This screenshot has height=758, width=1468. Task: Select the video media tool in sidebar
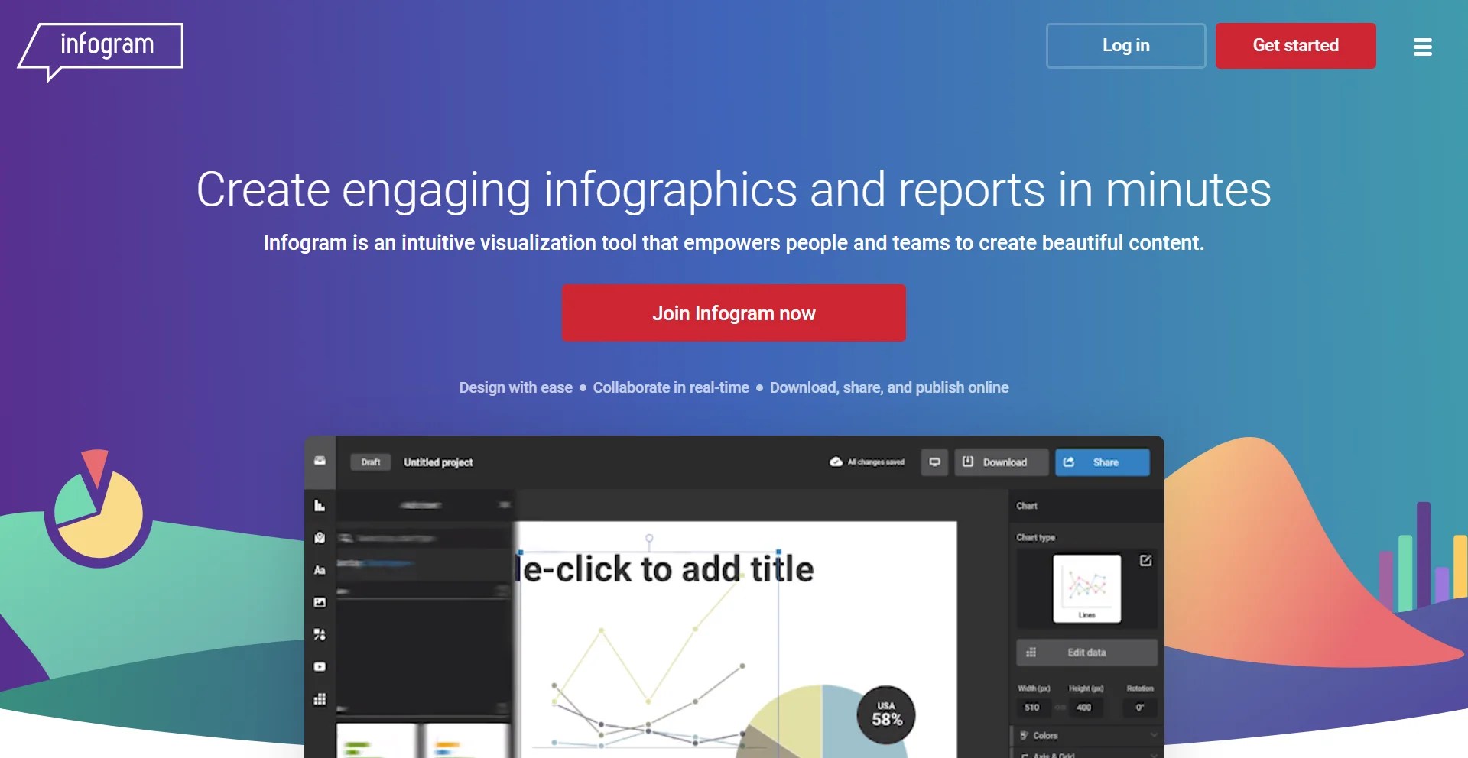click(x=320, y=666)
